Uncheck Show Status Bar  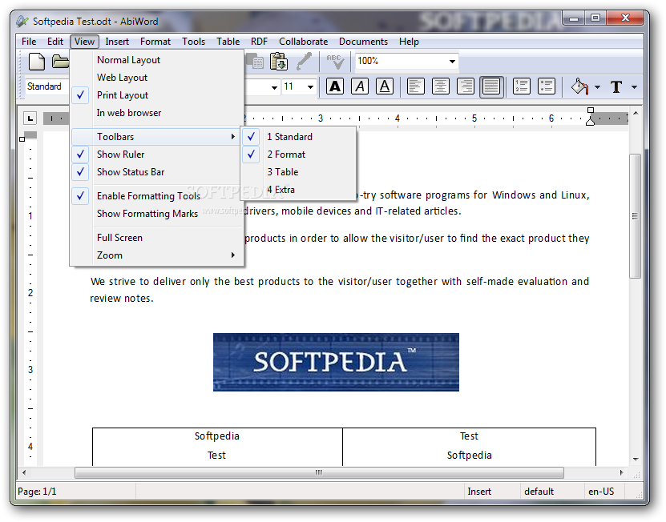pyautogui.click(x=156, y=172)
